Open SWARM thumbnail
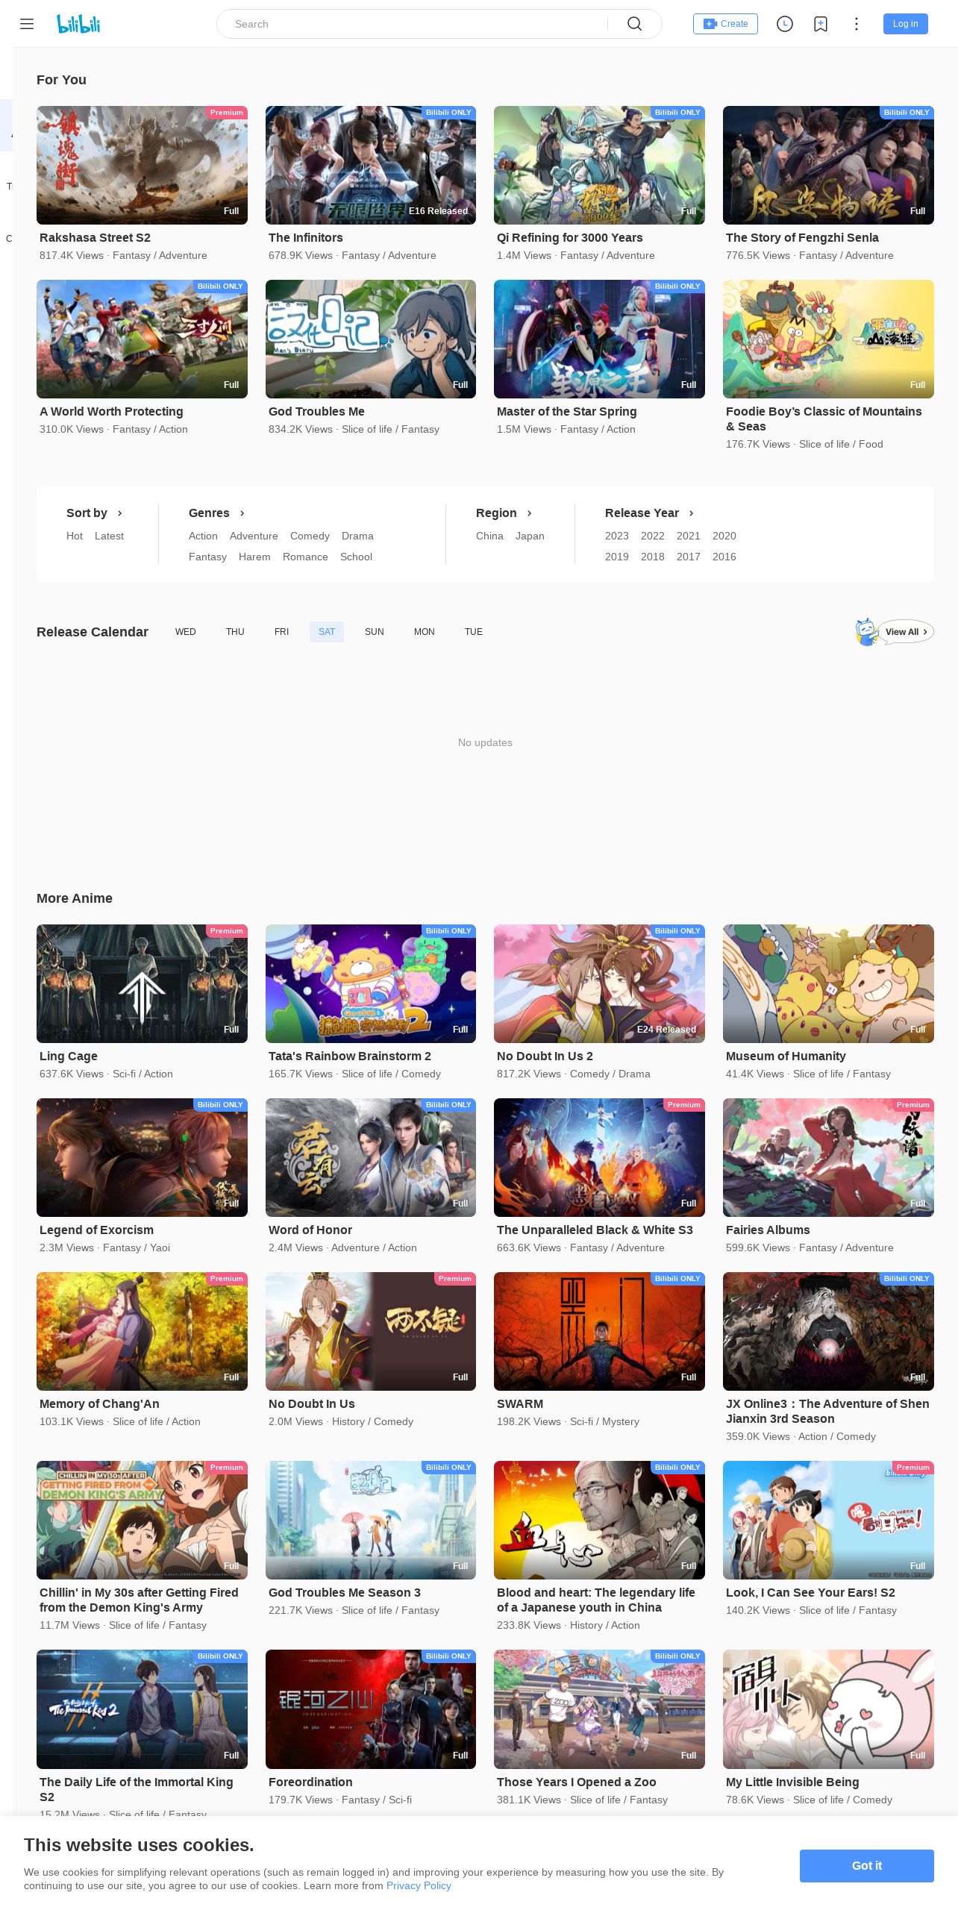Image resolution: width=958 pixels, height=1916 pixels. [599, 1331]
